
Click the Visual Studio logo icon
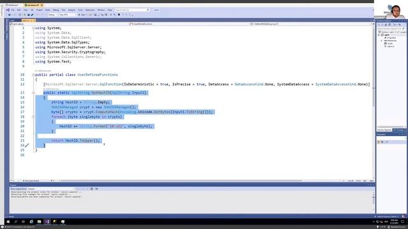pyautogui.click(x=8, y=10)
